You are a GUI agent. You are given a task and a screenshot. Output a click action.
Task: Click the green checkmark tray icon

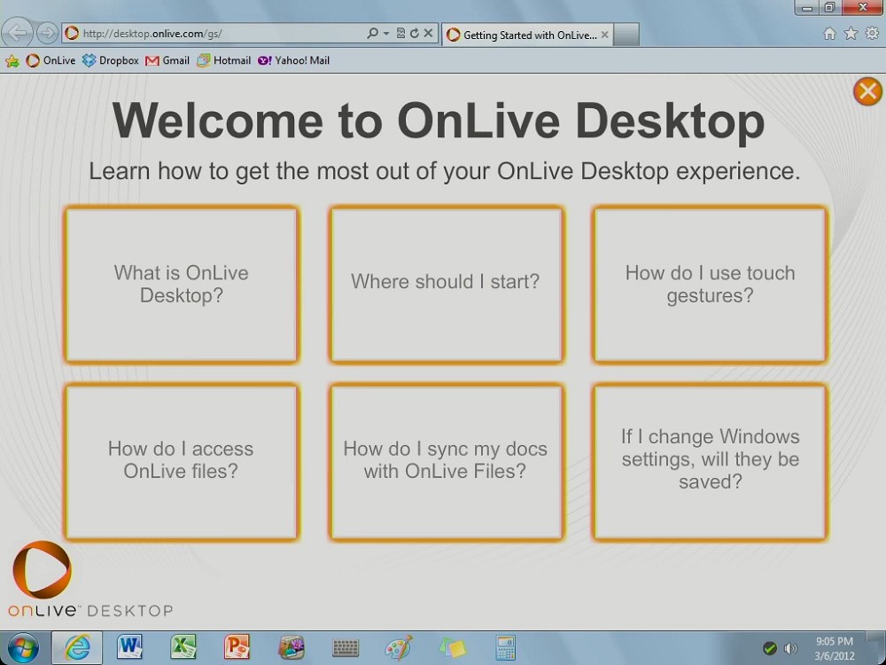pyautogui.click(x=769, y=648)
